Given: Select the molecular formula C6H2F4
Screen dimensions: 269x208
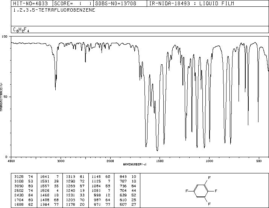Looking at the screenshot, I should coord(21,30).
